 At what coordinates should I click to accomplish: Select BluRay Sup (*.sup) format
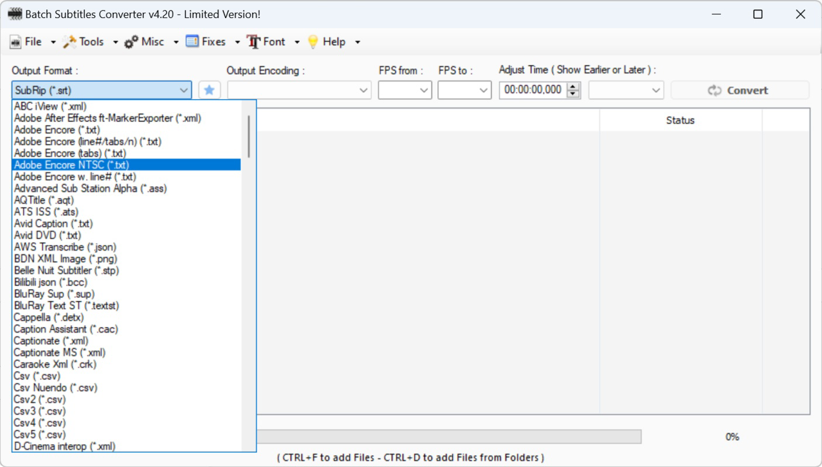[126, 294]
